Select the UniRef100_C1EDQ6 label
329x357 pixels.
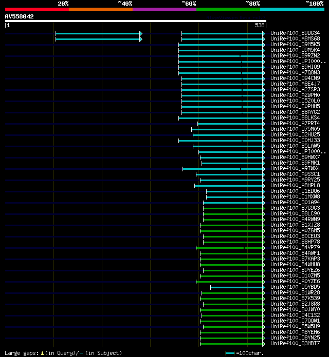click(295, 191)
